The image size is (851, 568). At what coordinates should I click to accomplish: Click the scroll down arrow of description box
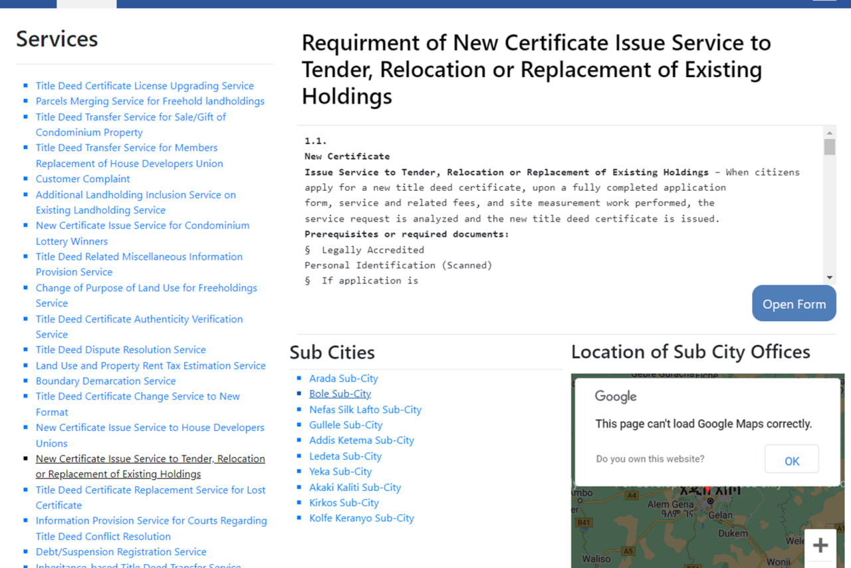pyautogui.click(x=829, y=277)
